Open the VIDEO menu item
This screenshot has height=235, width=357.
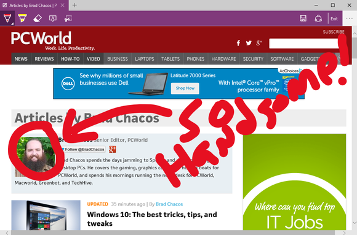coord(94,59)
